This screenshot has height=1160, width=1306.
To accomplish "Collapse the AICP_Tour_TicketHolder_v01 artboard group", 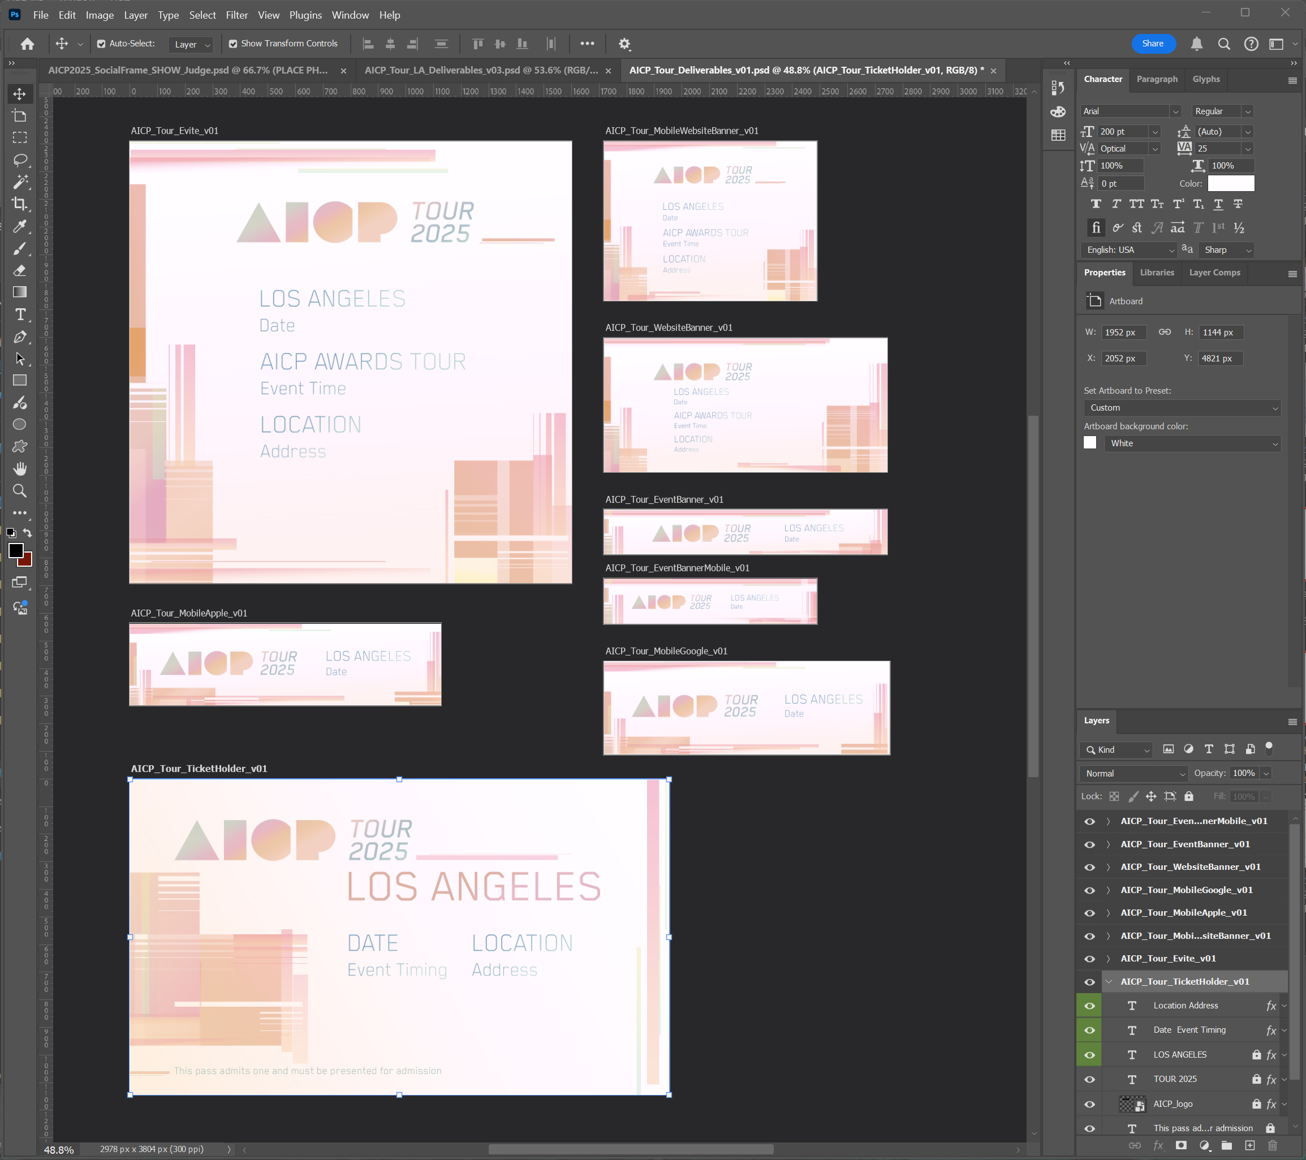I will click(1109, 982).
